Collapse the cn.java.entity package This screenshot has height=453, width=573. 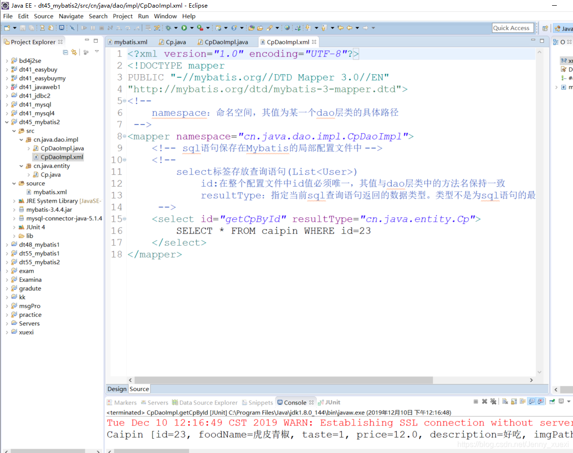[x=21, y=166]
